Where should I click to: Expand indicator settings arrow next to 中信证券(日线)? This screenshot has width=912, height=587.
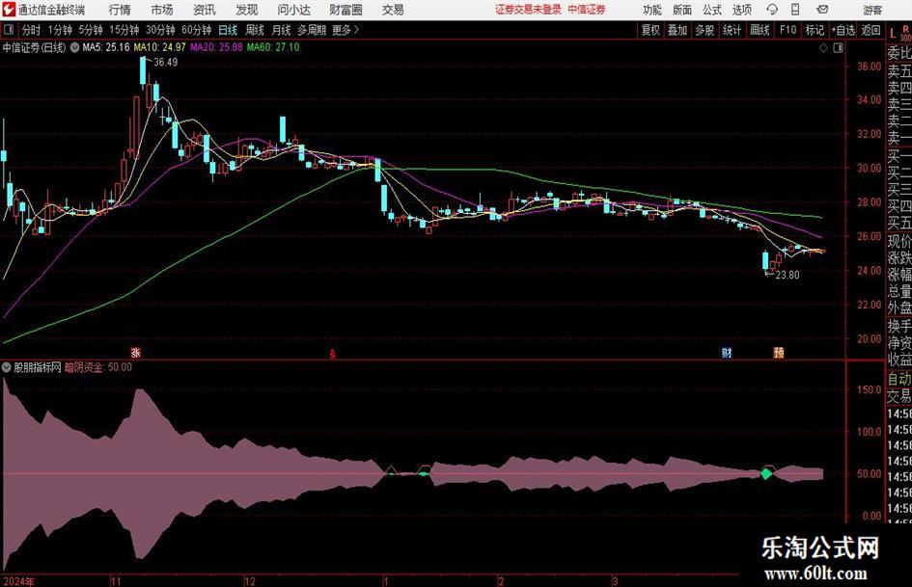74,47
